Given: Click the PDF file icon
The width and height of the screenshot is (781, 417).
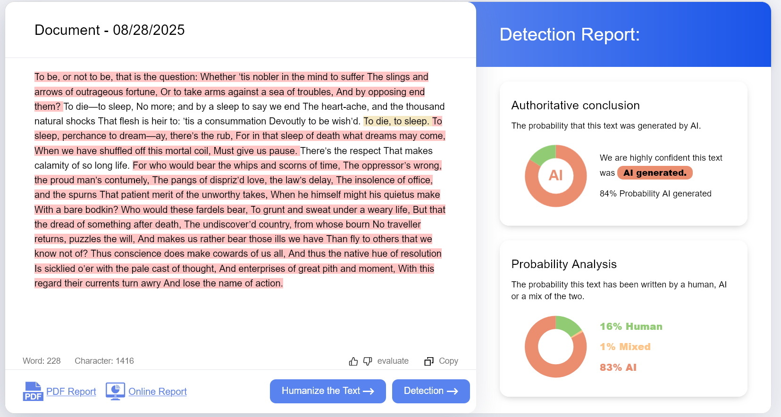Looking at the screenshot, I should tap(33, 392).
